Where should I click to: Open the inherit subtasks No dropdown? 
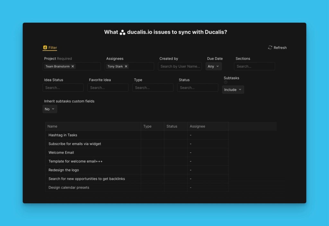tap(49, 109)
